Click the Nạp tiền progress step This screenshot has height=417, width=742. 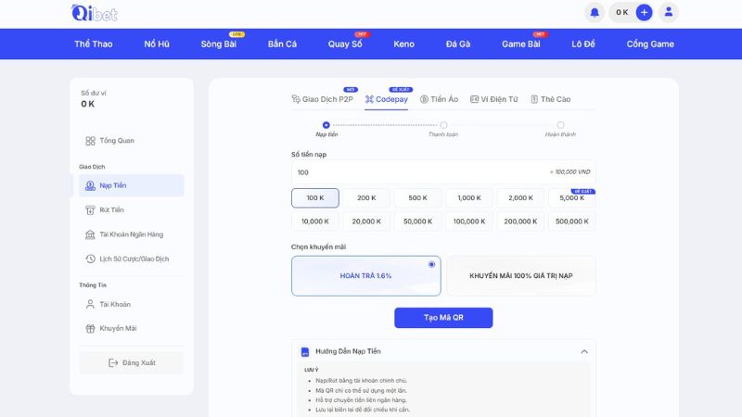point(326,129)
